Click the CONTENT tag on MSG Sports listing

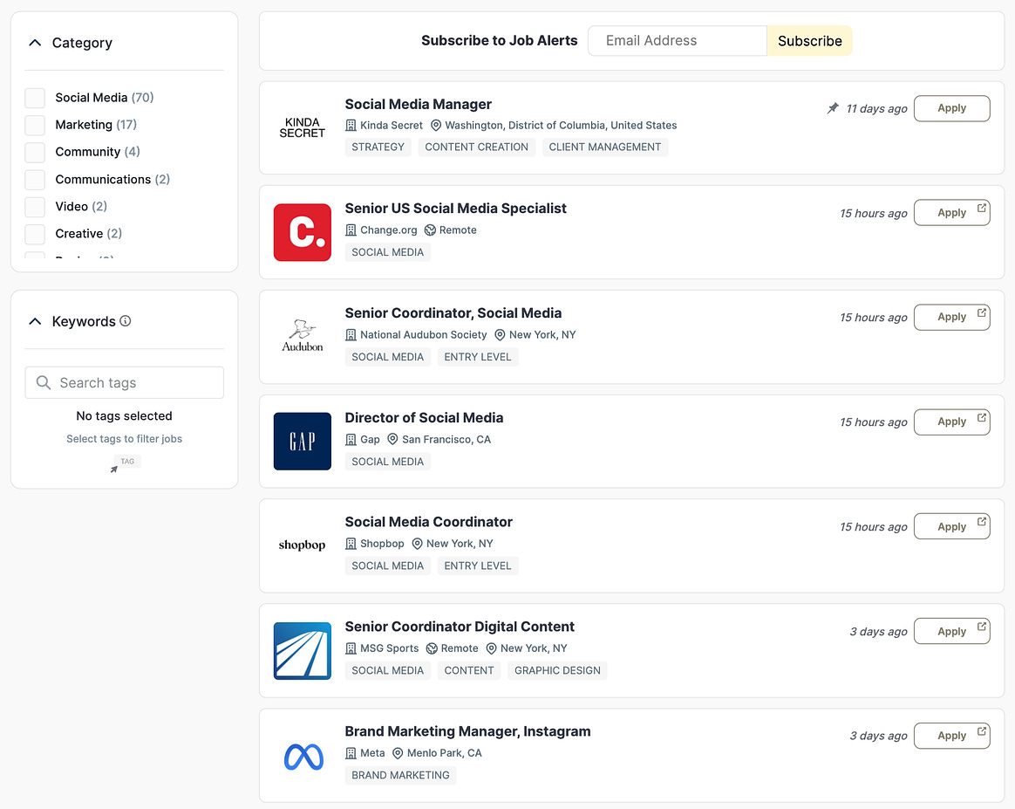468,670
